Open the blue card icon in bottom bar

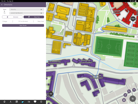point(23,101)
